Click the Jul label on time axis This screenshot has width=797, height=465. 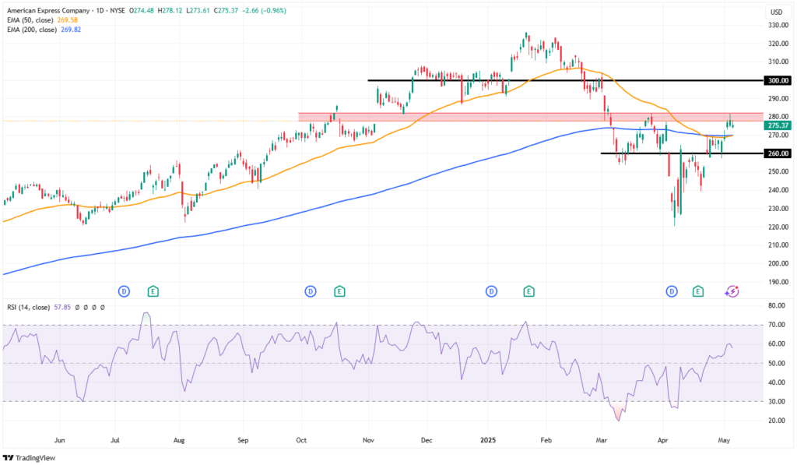[x=115, y=440]
